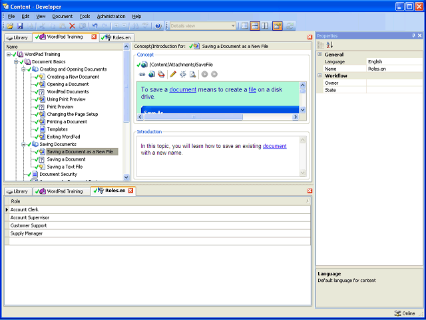Collapse the General section in Properties

pos(319,55)
